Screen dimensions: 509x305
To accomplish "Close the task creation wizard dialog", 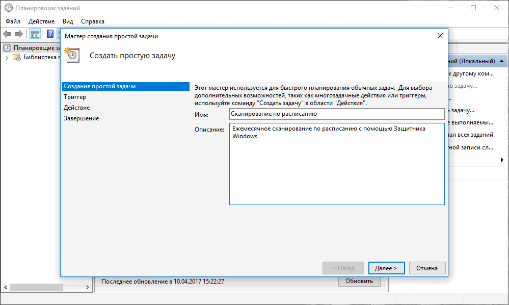I will 440,36.
